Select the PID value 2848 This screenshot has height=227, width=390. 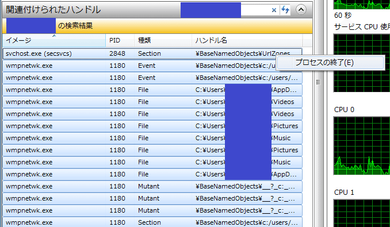pos(117,53)
